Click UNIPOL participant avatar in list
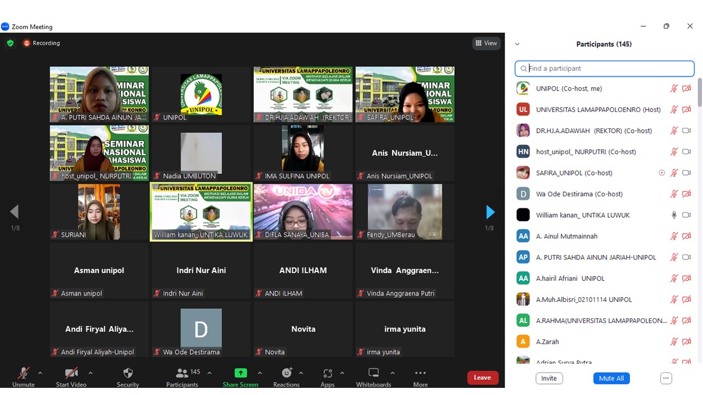703x395 pixels. (x=523, y=88)
